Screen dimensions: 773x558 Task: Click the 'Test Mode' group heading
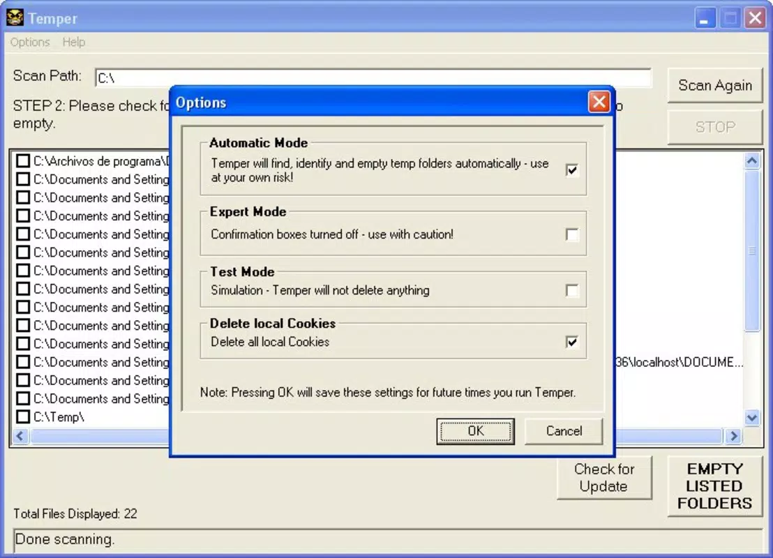[242, 271]
